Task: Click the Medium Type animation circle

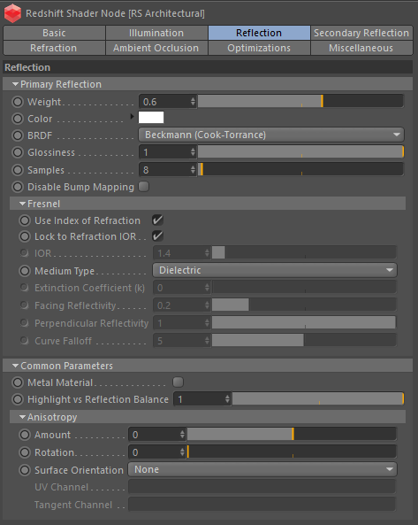Action: pyautogui.click(x=25, y=271)
